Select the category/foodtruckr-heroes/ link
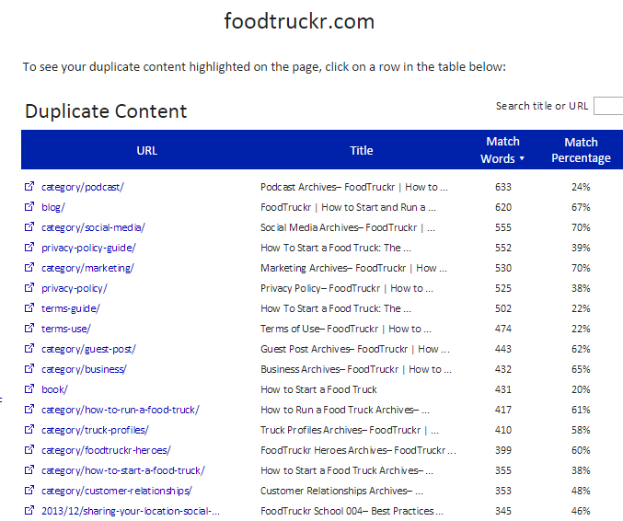The width and height of the screenshot is (623, 521). [x=106, y=450]
